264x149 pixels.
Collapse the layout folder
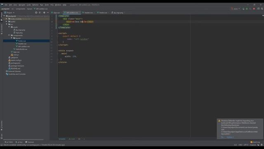[x=12, y=38]
